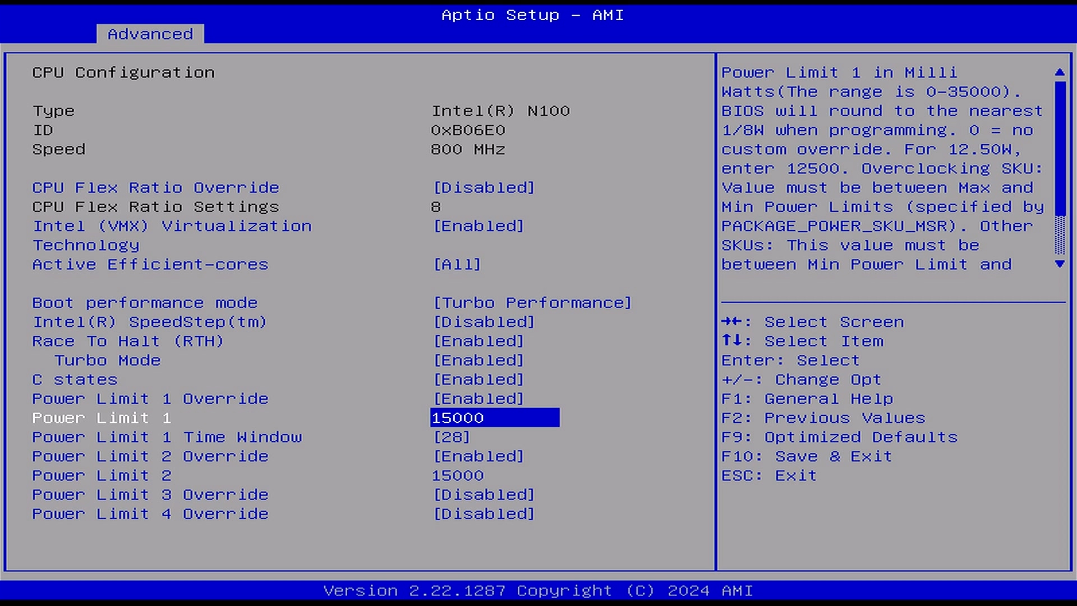Screen dimensions: 1077x606
Task: Toggle Power Limit 1 Override Enabled value
Action: point(478,399)
